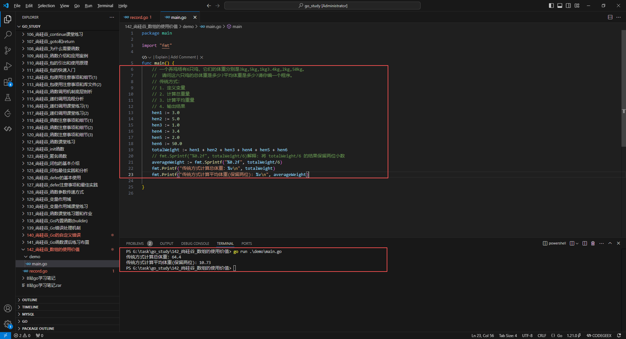Click the Explain code lens link
The image size is (626, 339).
coord(161,57)
